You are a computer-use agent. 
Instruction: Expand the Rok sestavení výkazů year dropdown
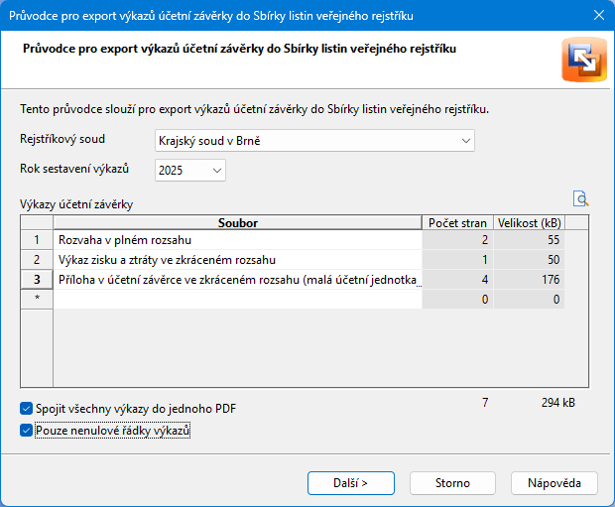190,171
